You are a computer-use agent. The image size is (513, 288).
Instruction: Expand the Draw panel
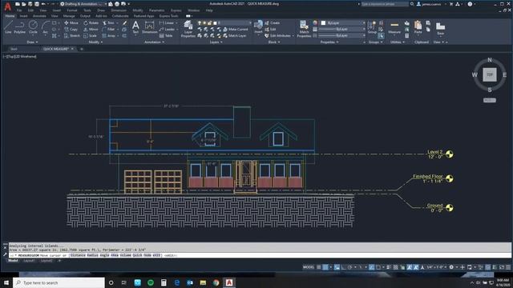click(x=32, y=42)
